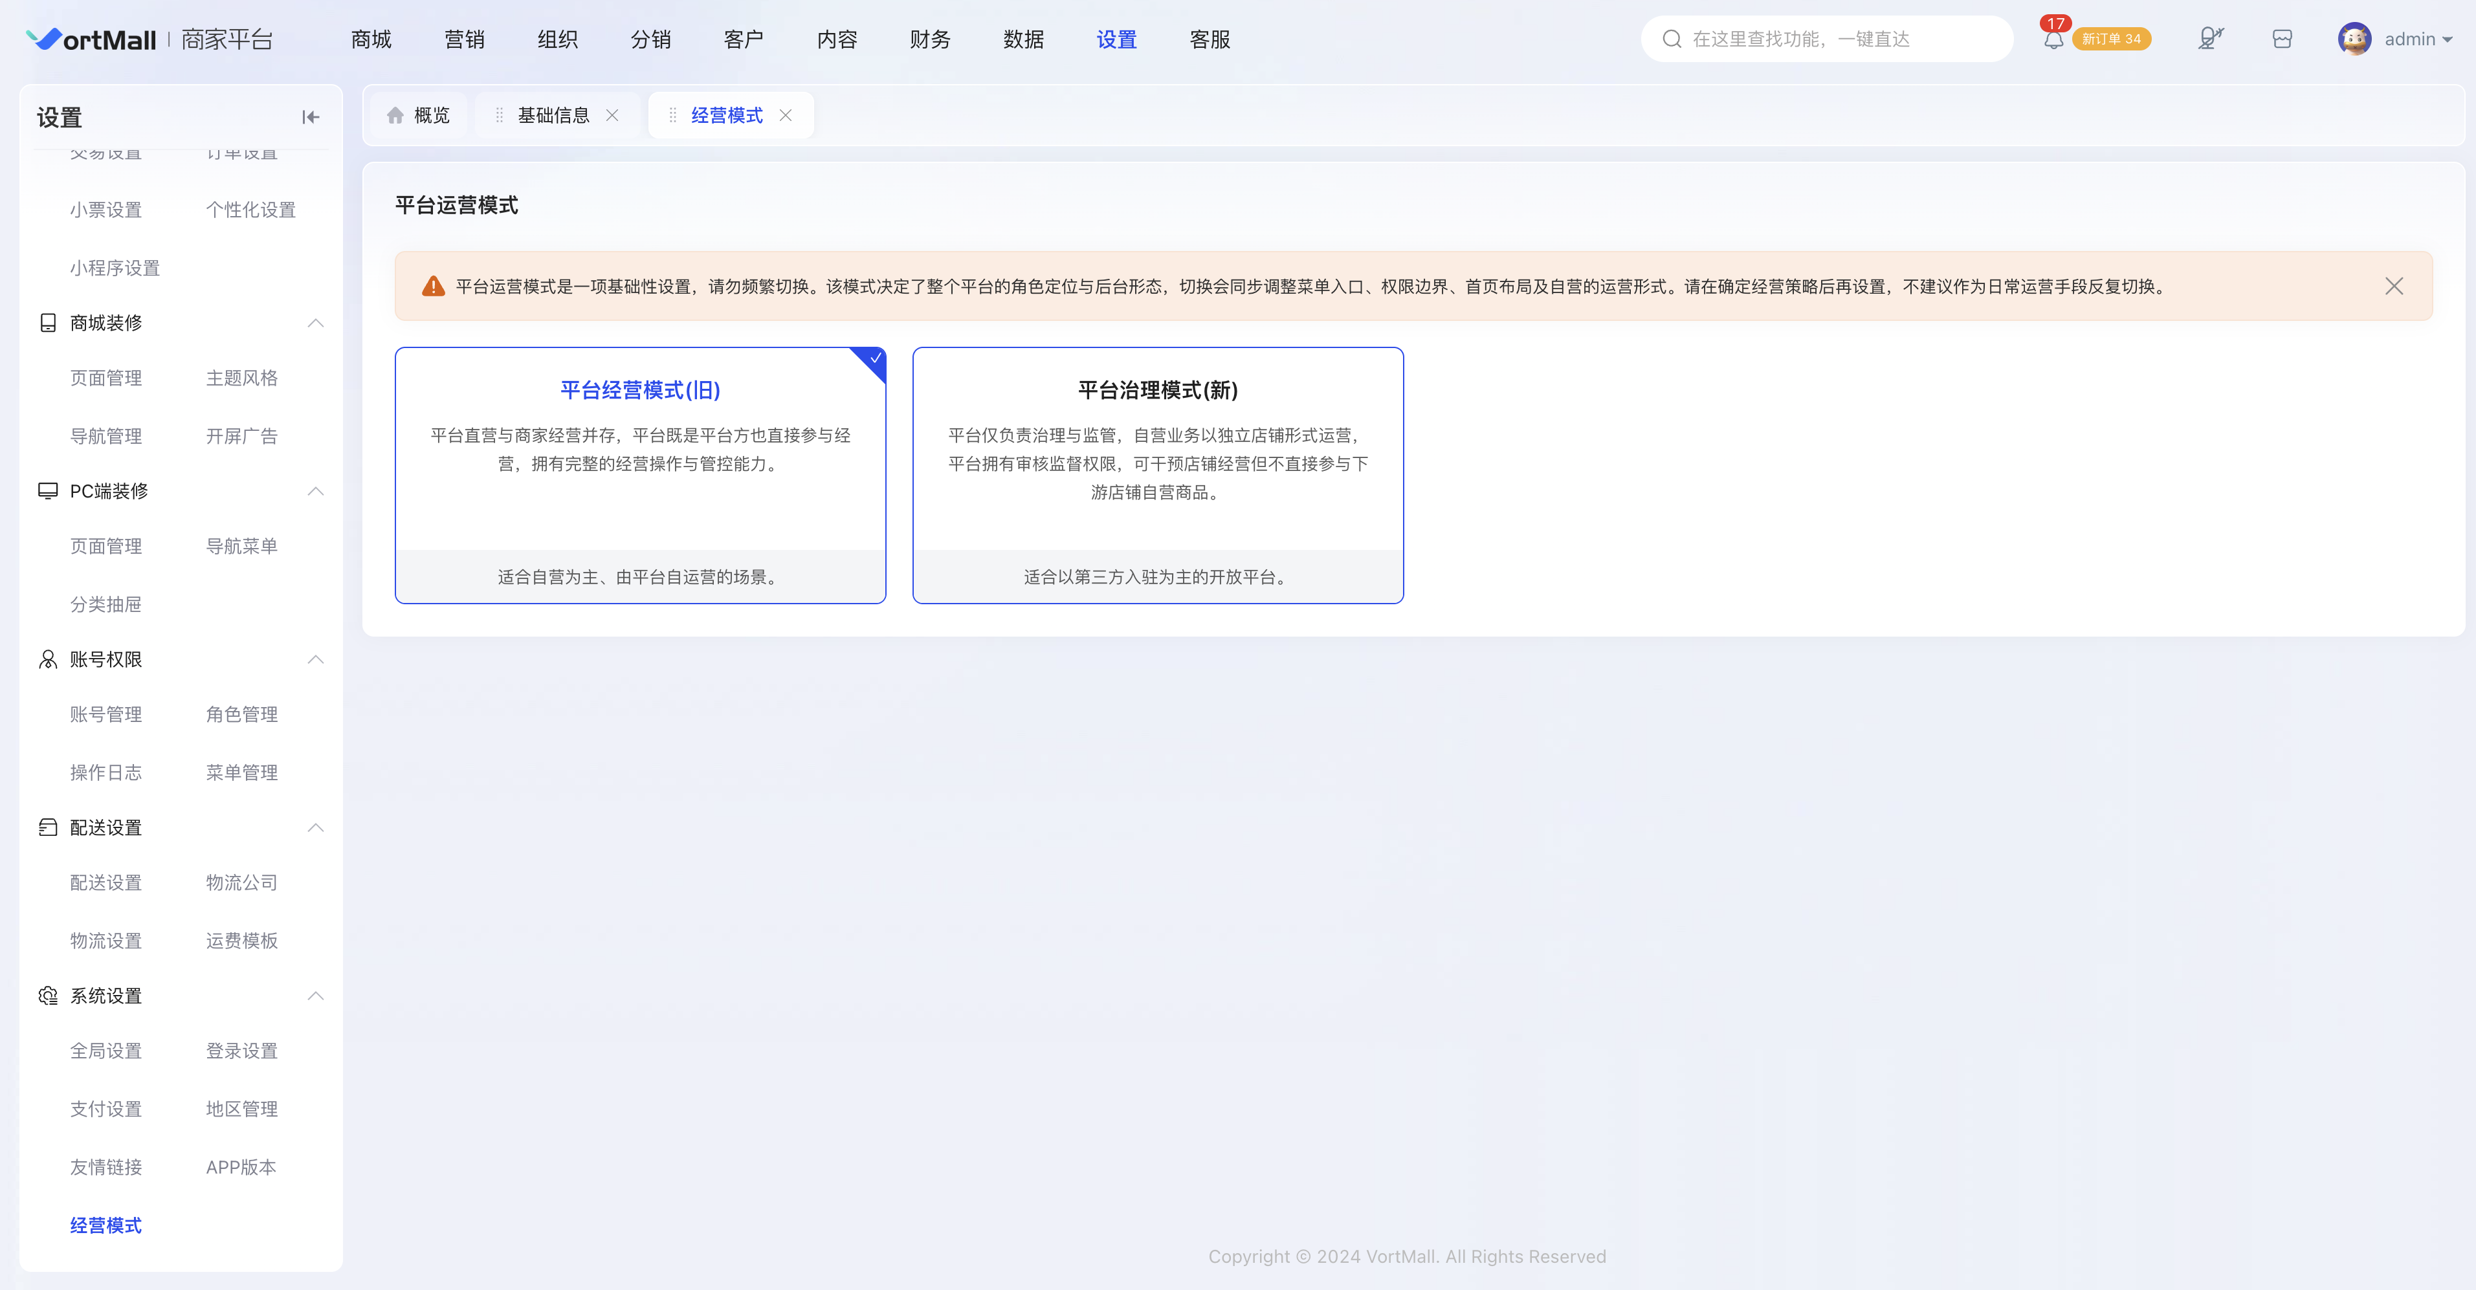This screenshot has height=1290, width=2476.
Task: Select the 平台治理模式(新) card
Action: click(x=1158, y=476)
